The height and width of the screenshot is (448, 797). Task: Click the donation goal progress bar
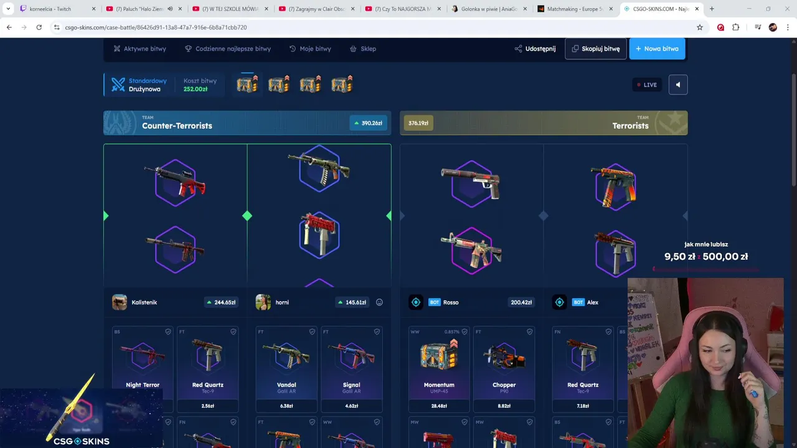pyautogui.click(x=705, y=269)
